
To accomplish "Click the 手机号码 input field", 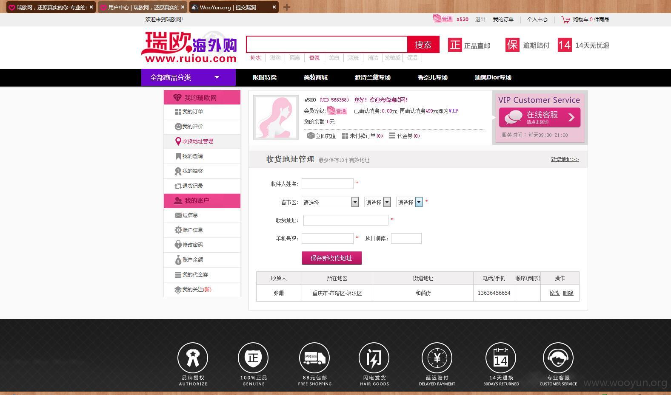I will [328, 238].
